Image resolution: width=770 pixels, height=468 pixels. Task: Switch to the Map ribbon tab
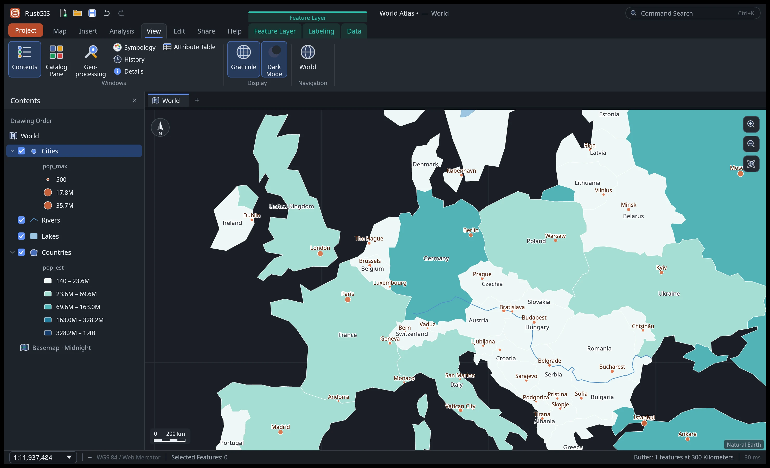pos(60,31)
